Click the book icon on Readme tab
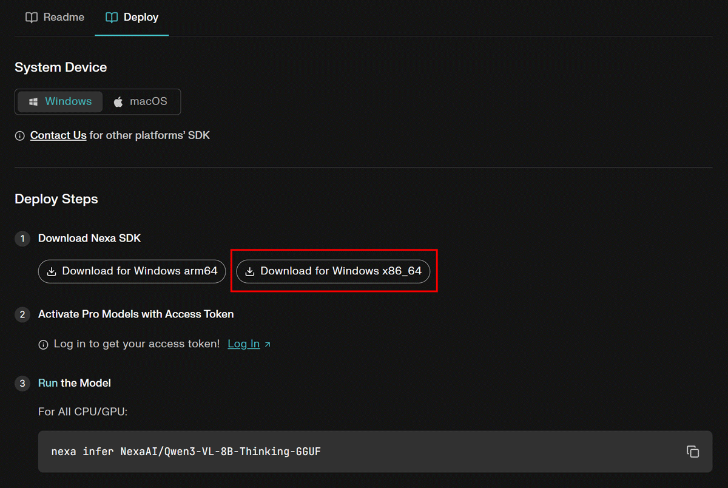This screenshot has height=488, width=728. tap(32, 18)
